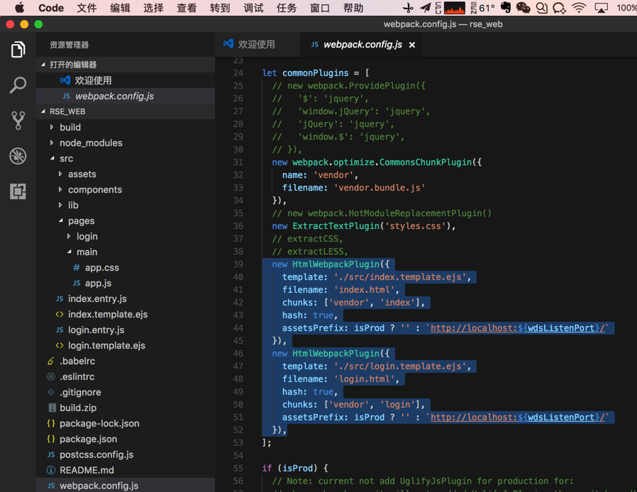Expand the build folder

[x=70, y=127]
